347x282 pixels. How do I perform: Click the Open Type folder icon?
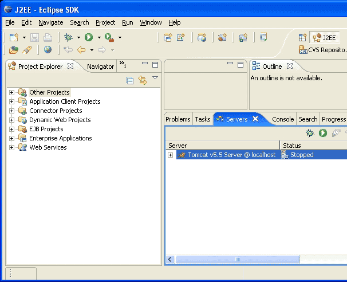(14, 50)
